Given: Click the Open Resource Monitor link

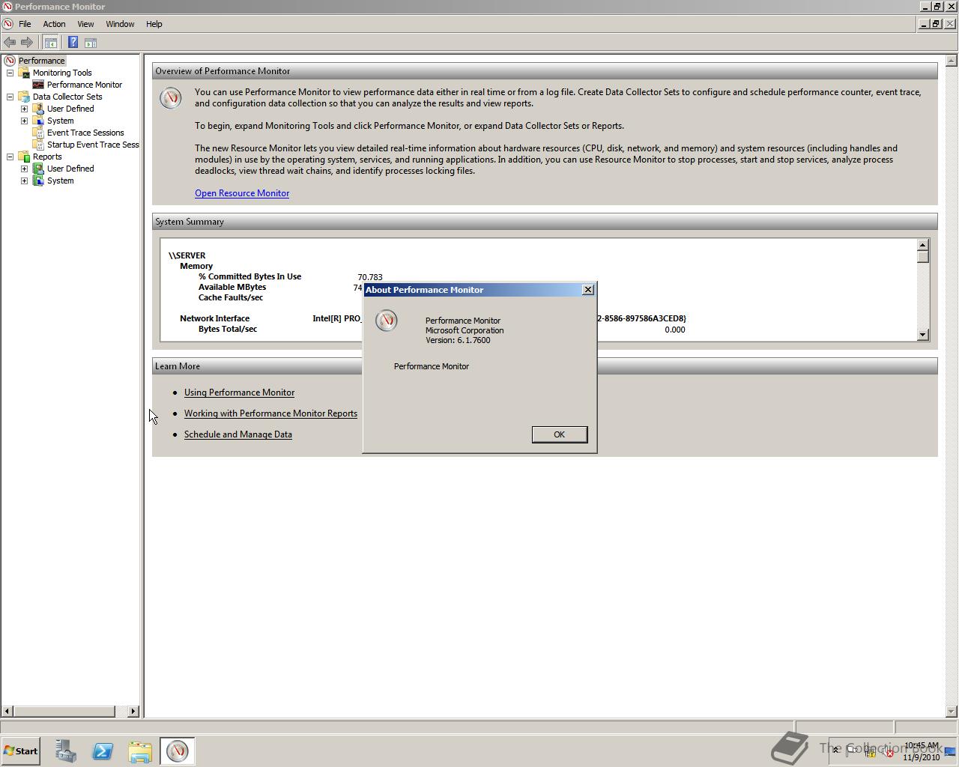Looking at the screenshot, I should (242, 193).
